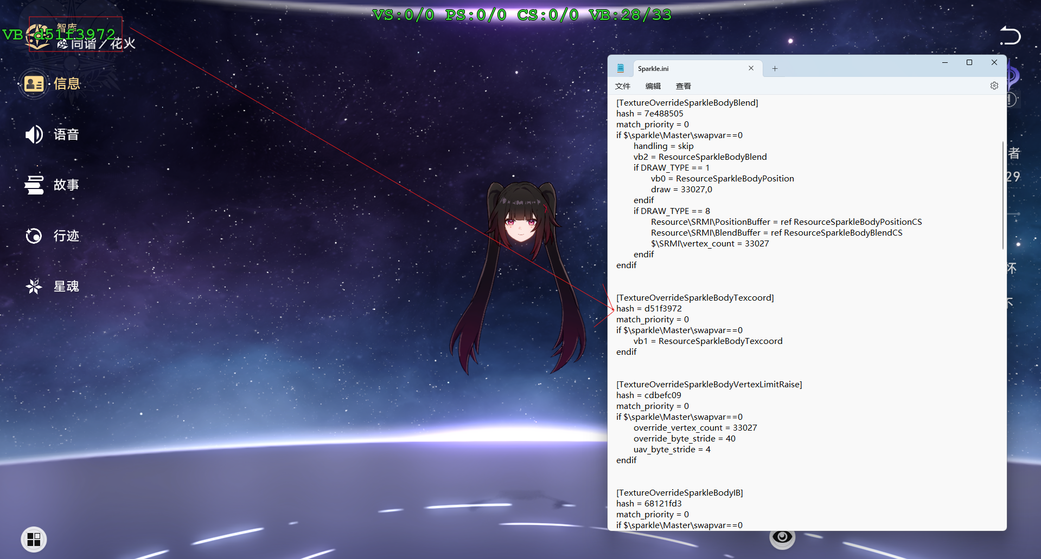Click the line 'vb1 = ResourceSparkleBodyTexcoord'
The width and height of the screenshot is (1041, 559).
click(x=708, y=341)
